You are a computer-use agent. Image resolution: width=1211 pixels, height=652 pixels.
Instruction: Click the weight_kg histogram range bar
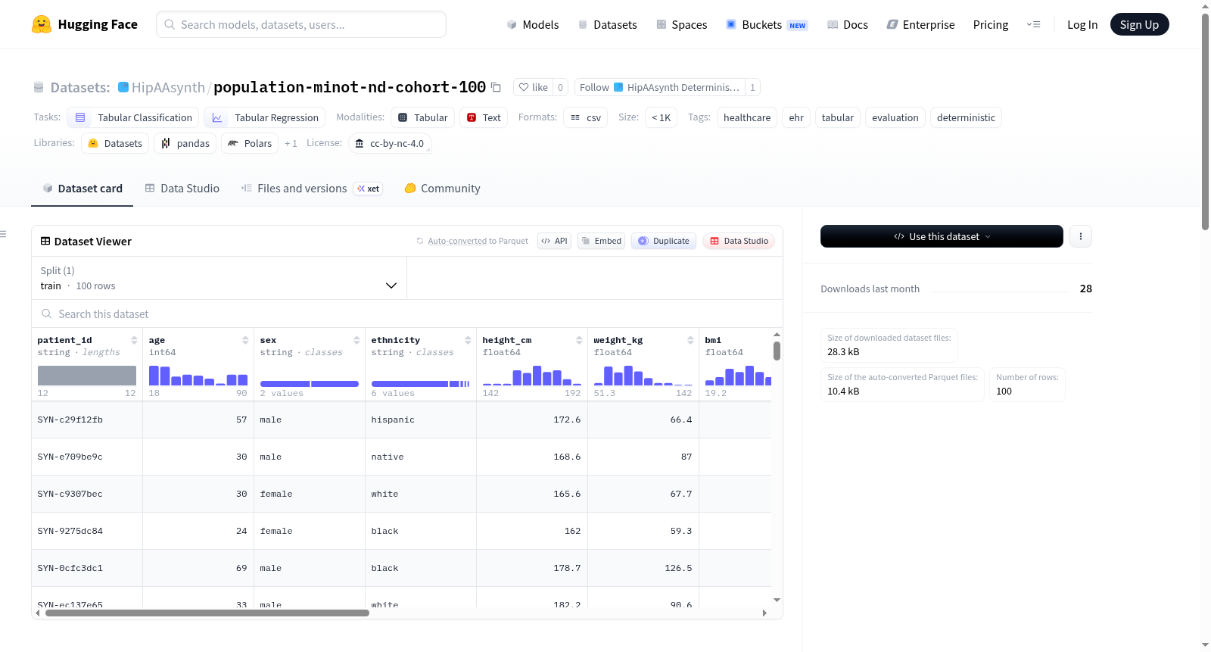click(643, 376)
